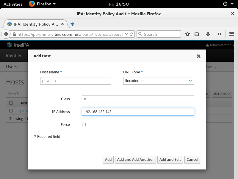This screenshot has width=238, height=179.
Task: Click the bookmark star icon
Action: click(187, 34)
